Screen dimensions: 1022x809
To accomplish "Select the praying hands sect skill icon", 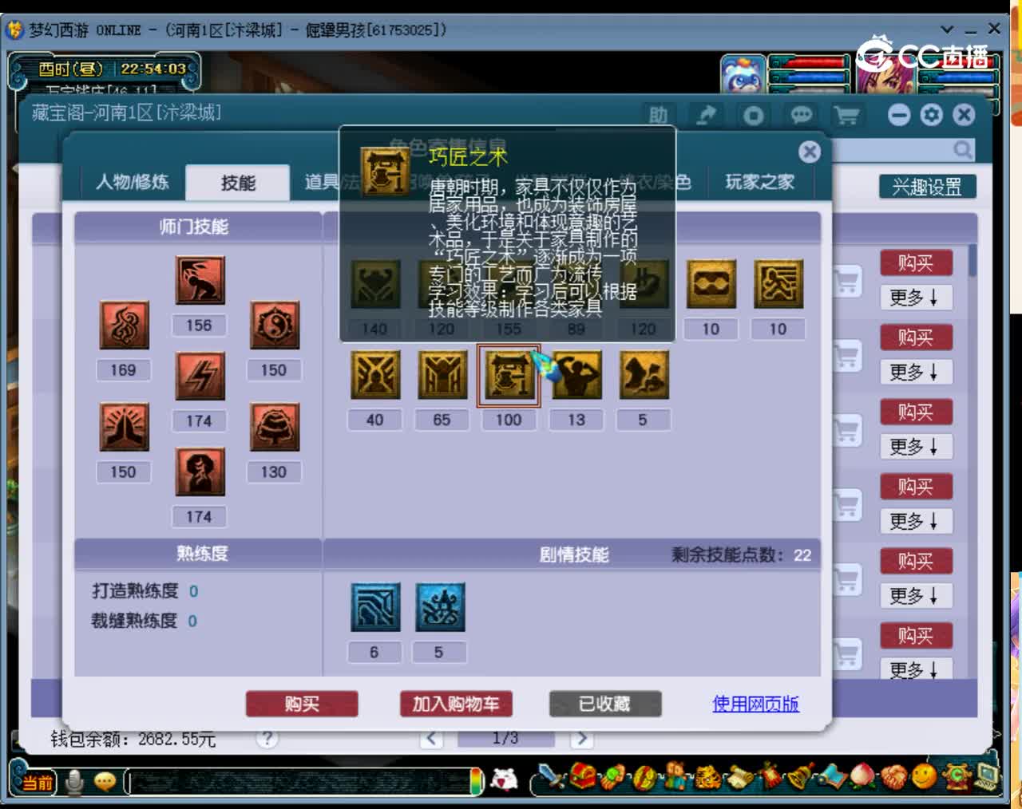I will click(124, 427).
